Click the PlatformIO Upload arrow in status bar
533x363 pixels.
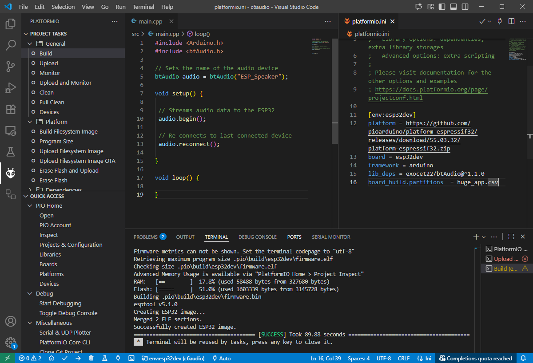(x=78, y=358)
